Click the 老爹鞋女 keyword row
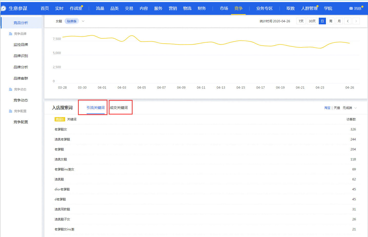This screenshot has height=237, width=368. 61,129
